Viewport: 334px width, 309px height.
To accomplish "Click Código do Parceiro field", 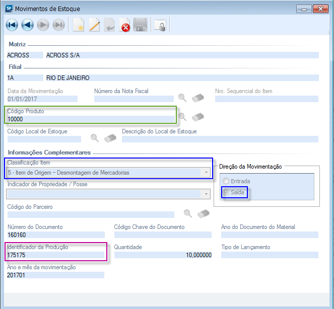I will [x=91, y=214].
